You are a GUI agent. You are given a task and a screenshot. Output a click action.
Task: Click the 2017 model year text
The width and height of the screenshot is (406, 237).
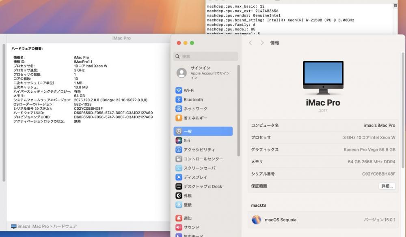[323, 110]
